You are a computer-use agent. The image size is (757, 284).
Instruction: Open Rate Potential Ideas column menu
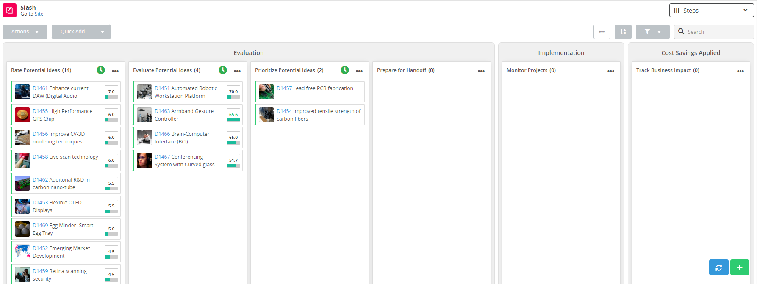coord(115,71)
